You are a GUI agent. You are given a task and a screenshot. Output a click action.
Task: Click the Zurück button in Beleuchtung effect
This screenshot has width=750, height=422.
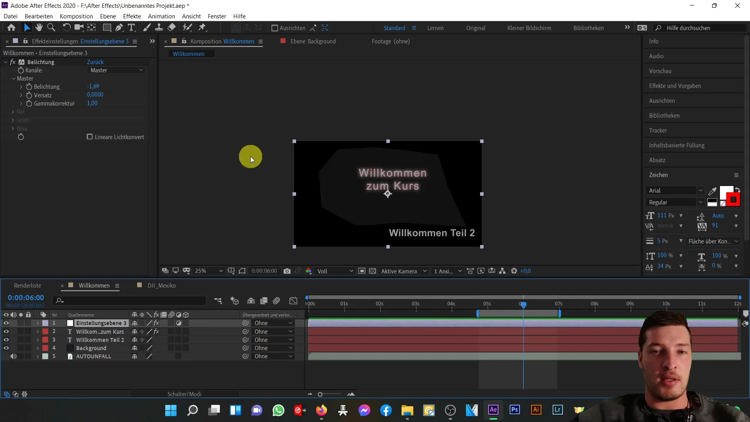pos(95,62)
